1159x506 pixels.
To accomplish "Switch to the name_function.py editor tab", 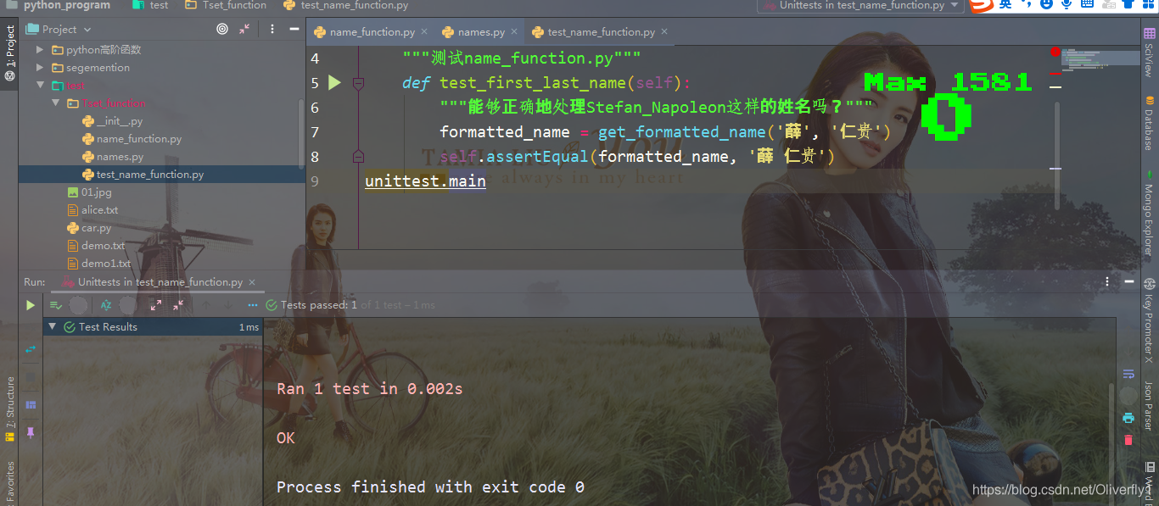I will (372, 32).
